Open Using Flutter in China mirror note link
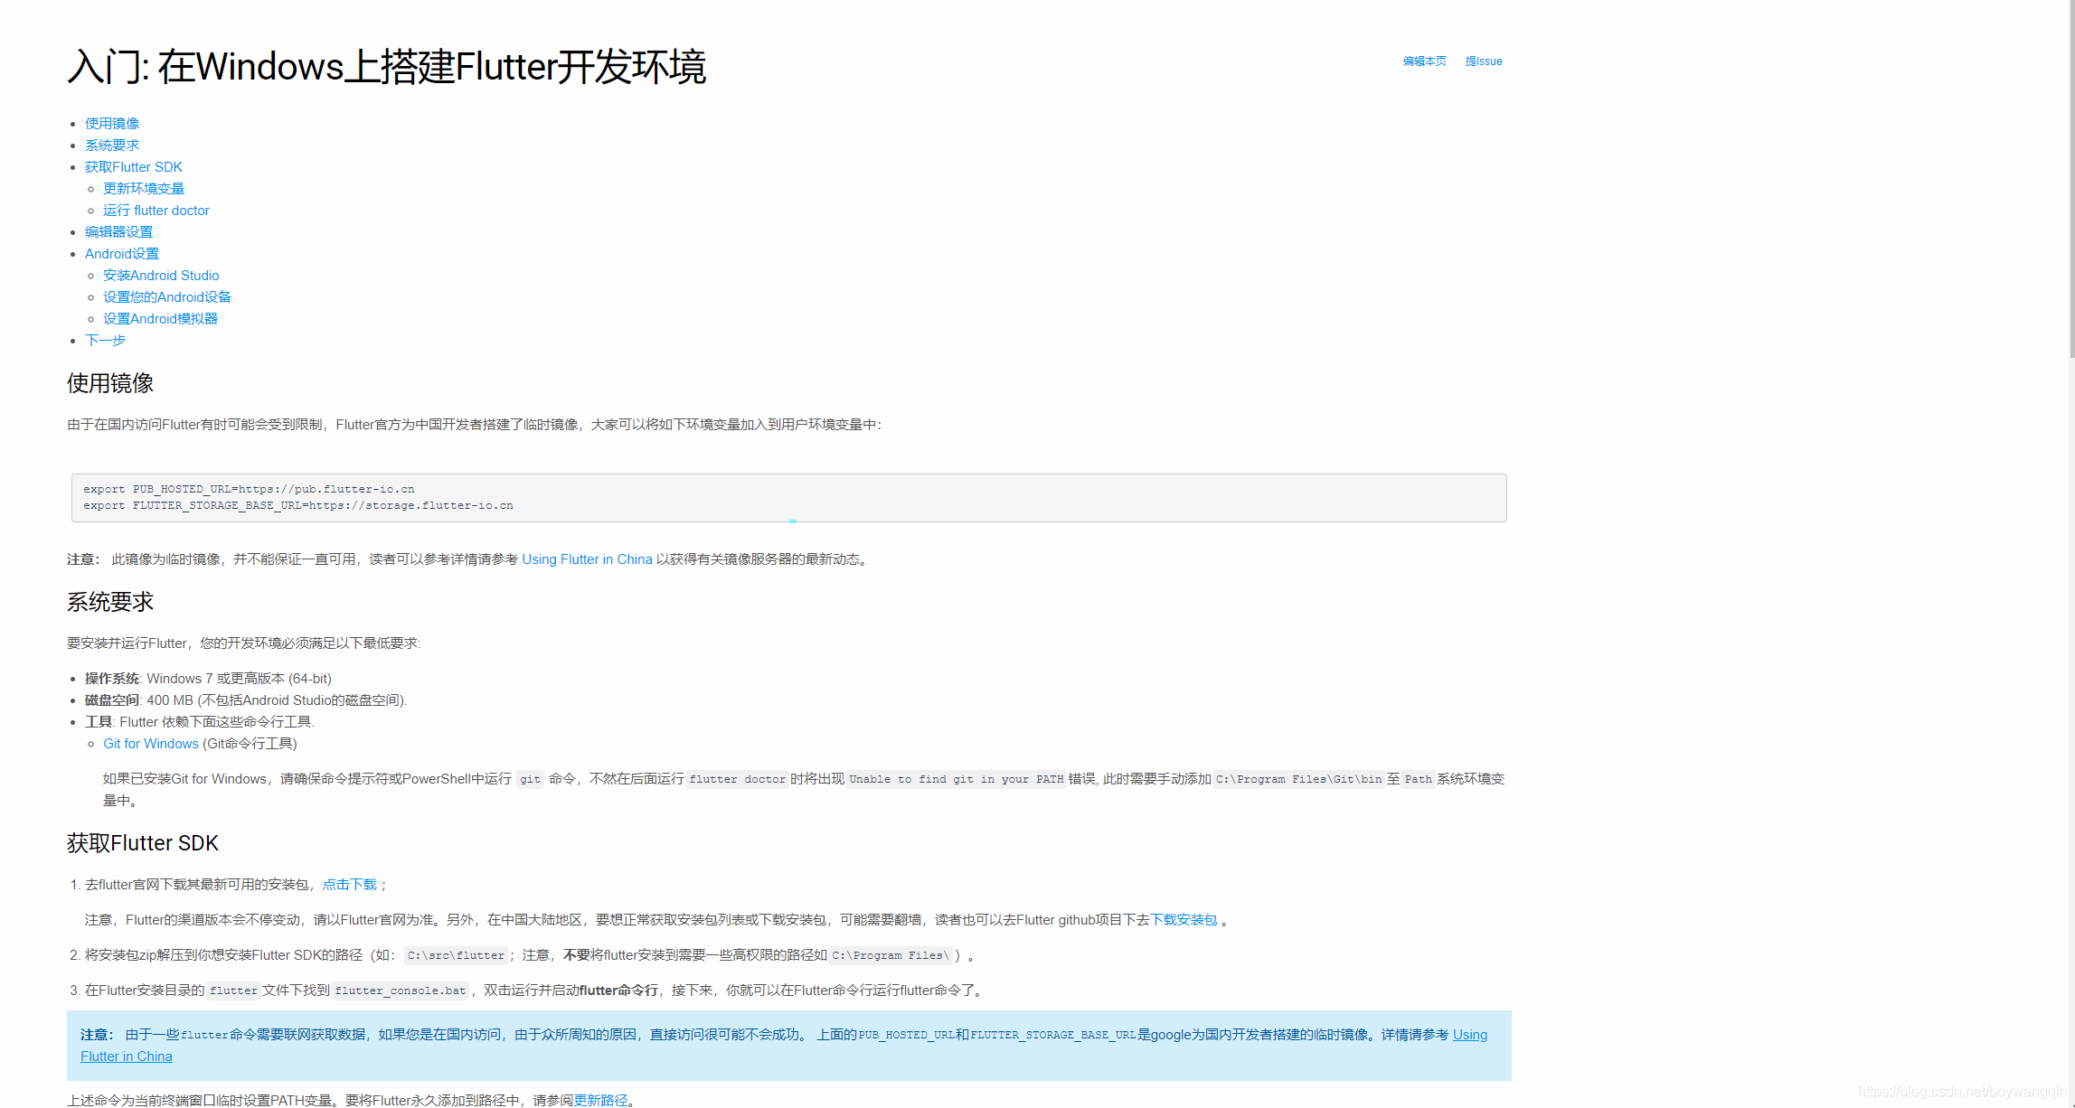The height and width of the screenshot is (1108, 2075). 587,559
